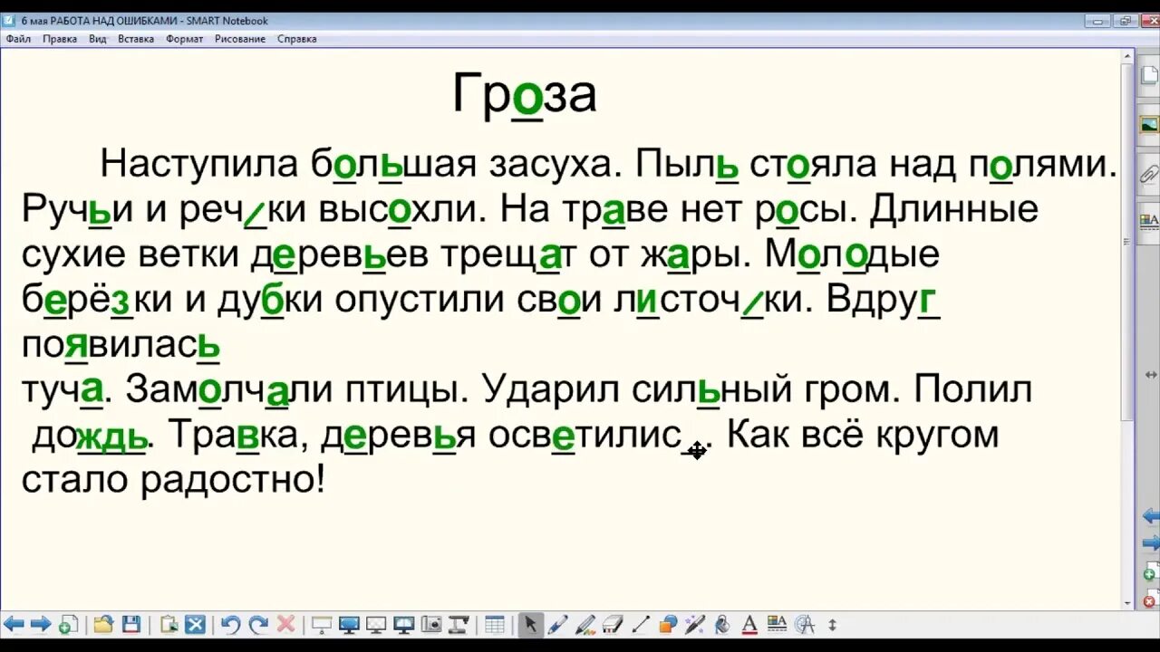Click the word Наступила

[198, 164]
